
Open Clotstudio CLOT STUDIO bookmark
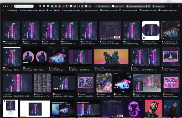click(x=109, y=10)
